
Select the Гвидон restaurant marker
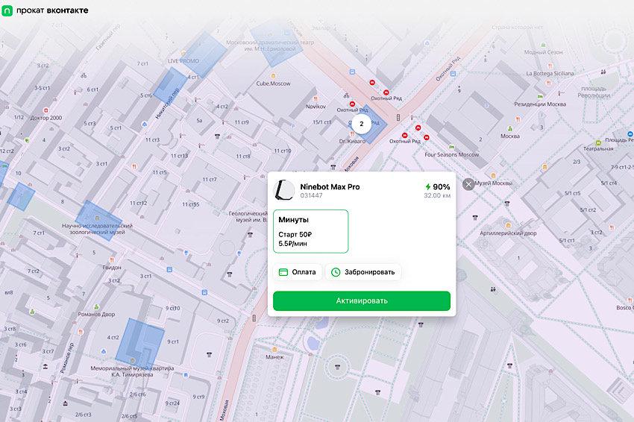pos(112,259)
